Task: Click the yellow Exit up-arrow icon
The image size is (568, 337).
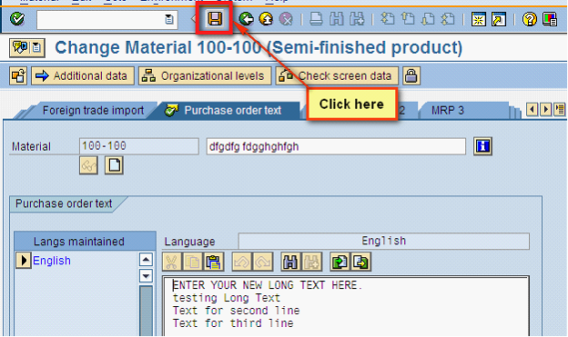Action: pyautogui.click(x=266, y=19)
